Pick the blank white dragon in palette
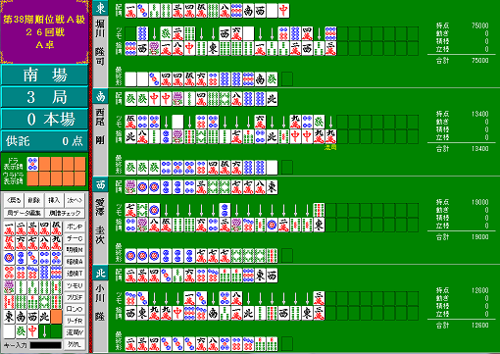This screenshot has width=500, height=354. [9, 331]
